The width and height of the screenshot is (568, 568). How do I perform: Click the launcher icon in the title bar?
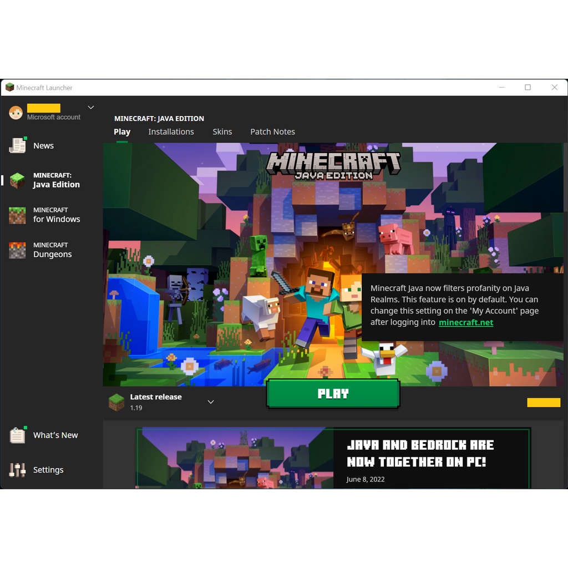coord(9,87)
